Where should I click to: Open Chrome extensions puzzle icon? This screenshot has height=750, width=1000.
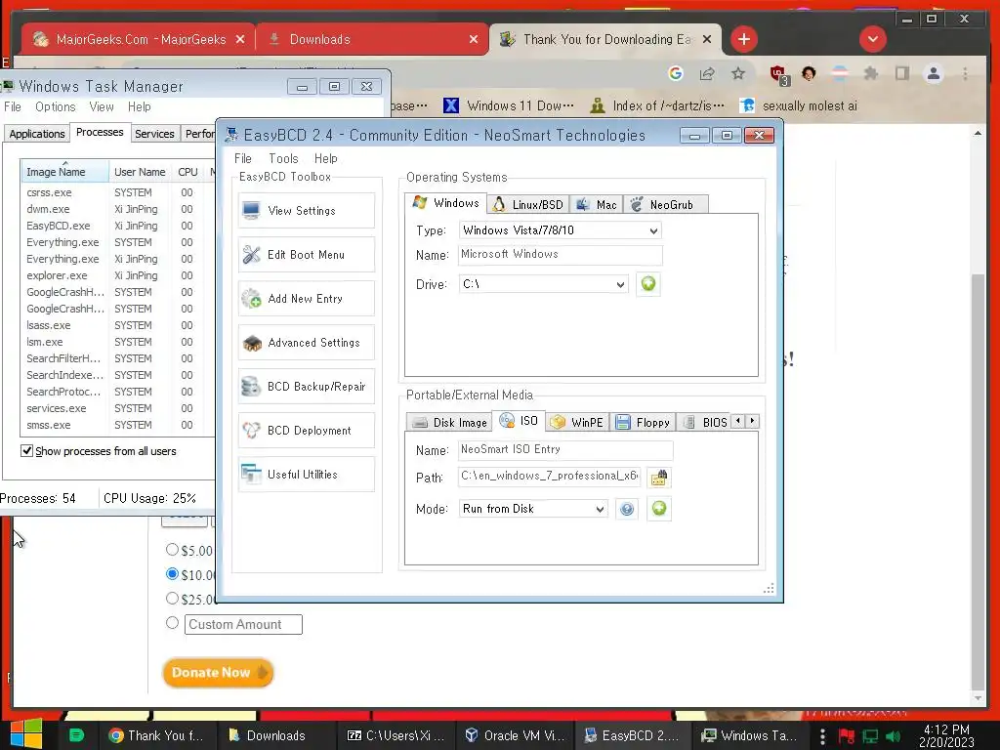point(870,74)
